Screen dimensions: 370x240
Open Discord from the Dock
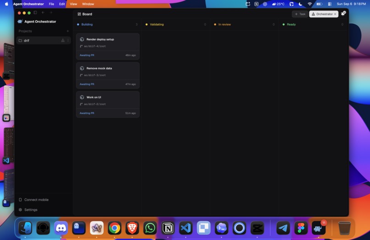tap(61, 228)
